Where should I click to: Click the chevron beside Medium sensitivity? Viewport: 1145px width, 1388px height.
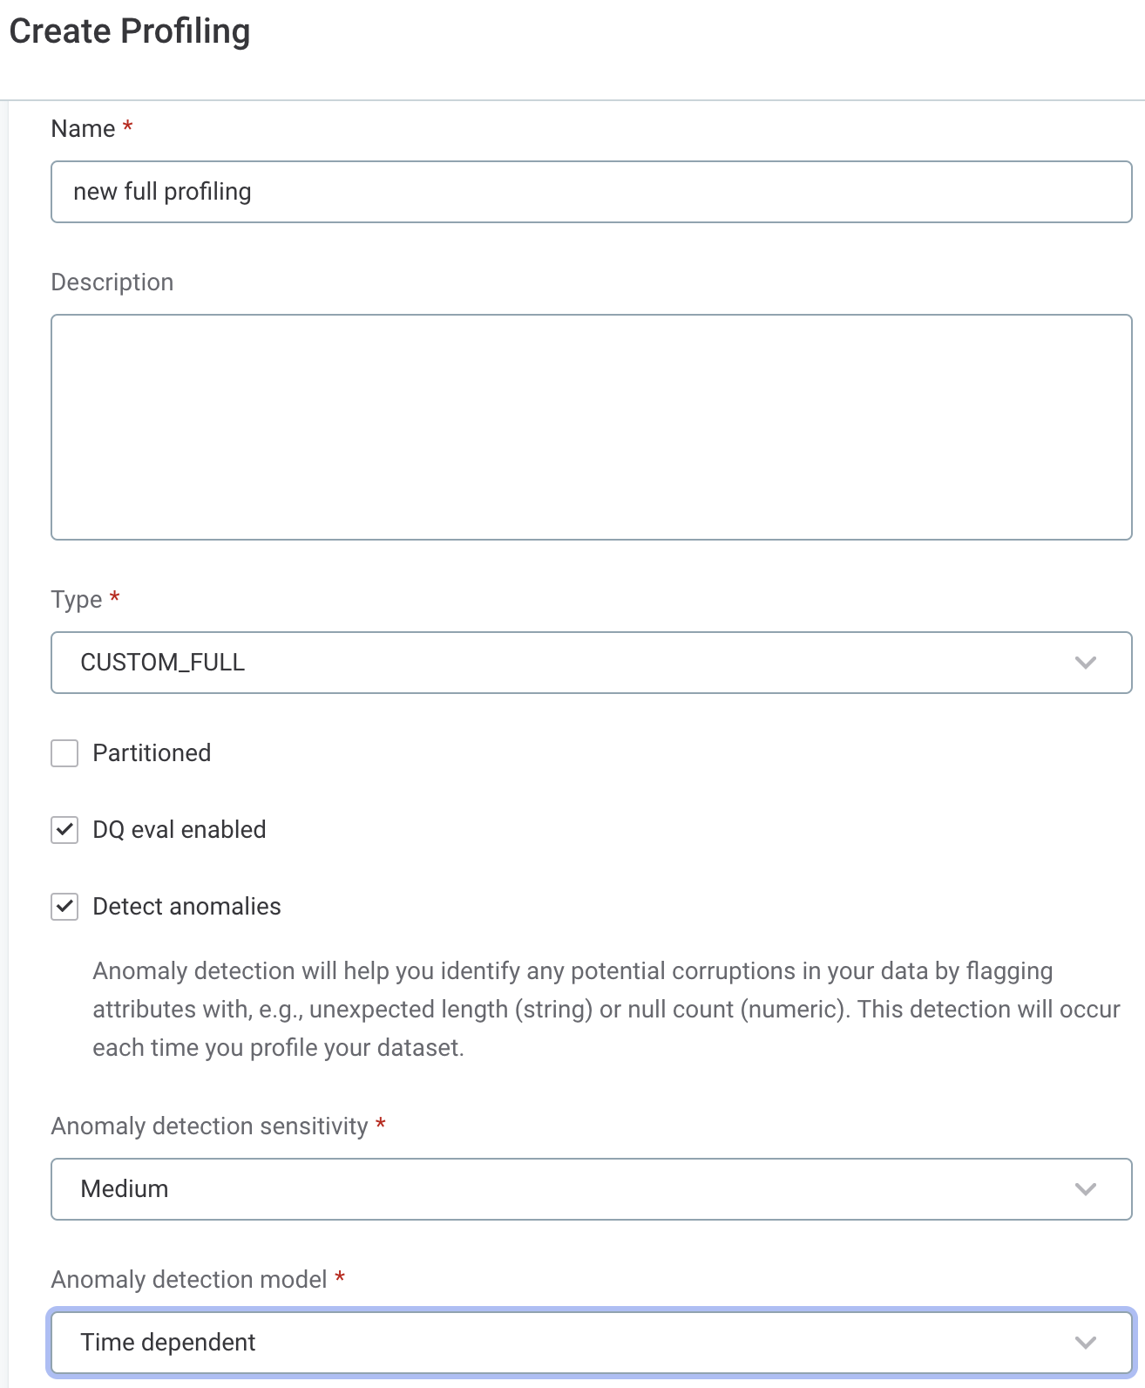[x=1085, y=1188]
